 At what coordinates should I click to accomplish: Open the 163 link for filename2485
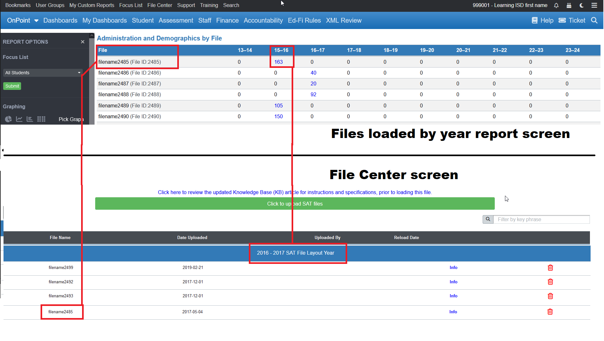pos(278,62)
